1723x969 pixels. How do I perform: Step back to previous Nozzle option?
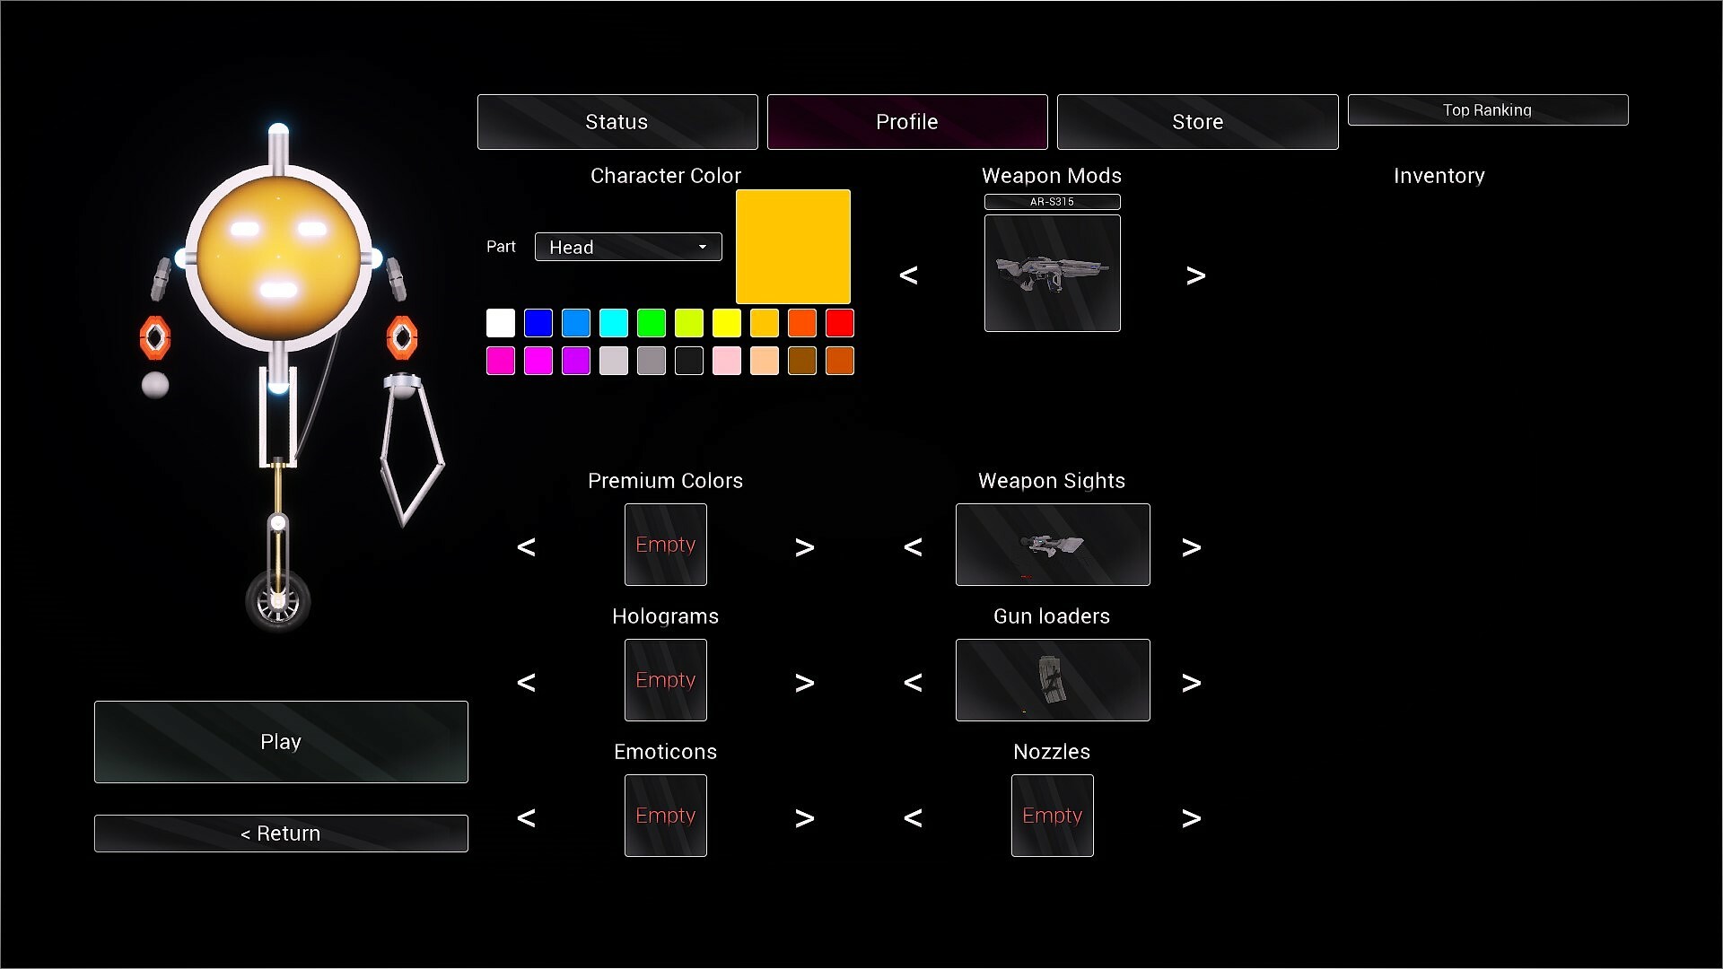tap(914, 817)
